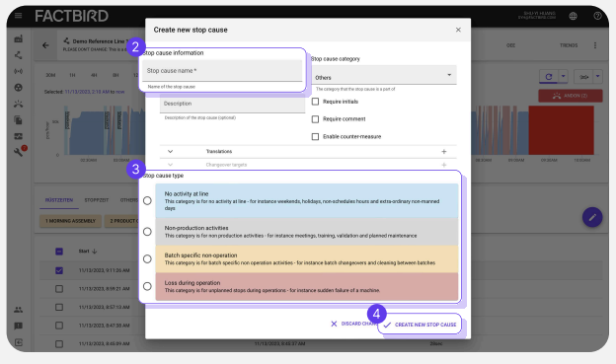The image size is (616, 364).
Task: Expand the Changeover targets section chevron
Action: point(170,165)
